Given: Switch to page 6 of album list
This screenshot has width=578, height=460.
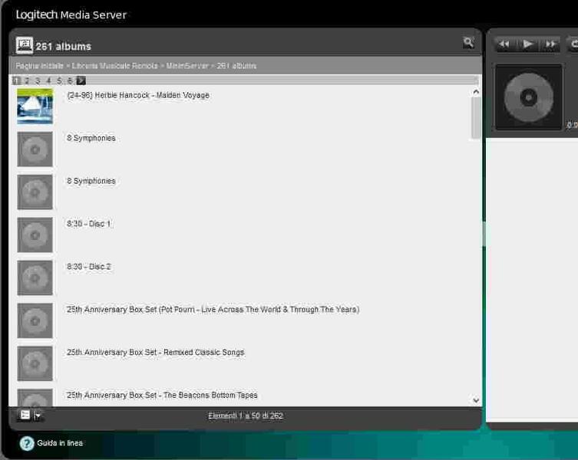Looking at the screenshot, I should (x=70, y=80).
